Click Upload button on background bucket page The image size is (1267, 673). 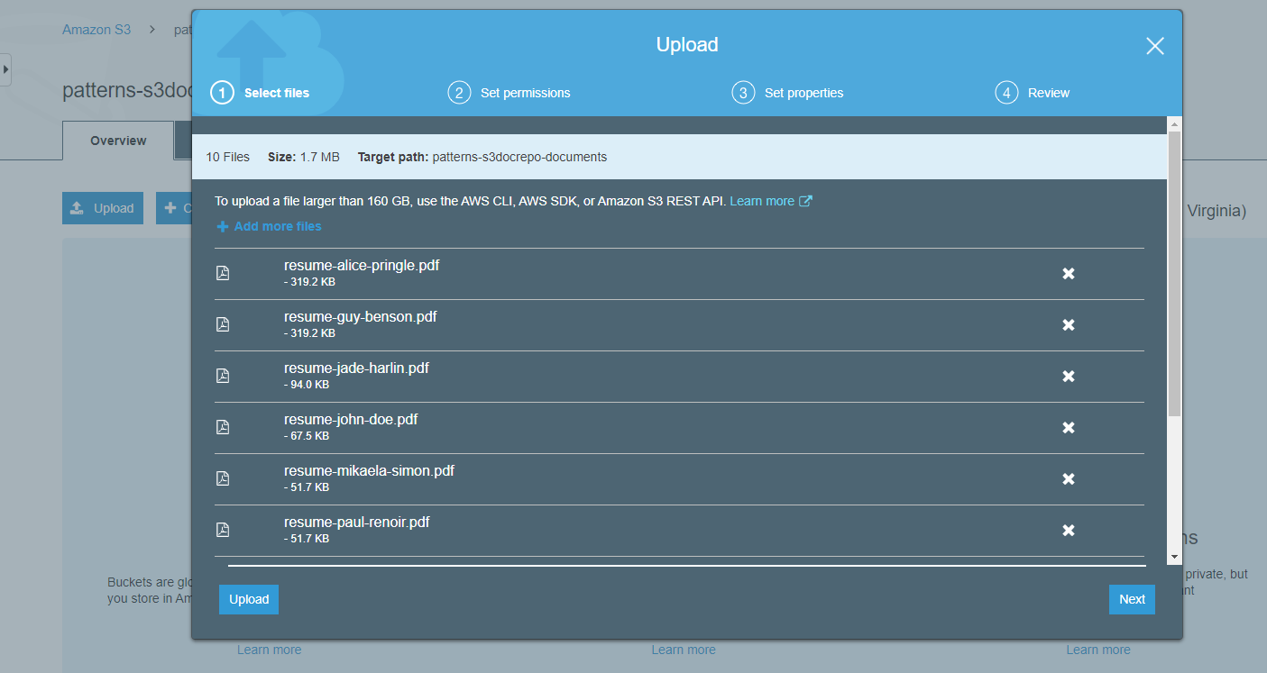coord(103,208)
